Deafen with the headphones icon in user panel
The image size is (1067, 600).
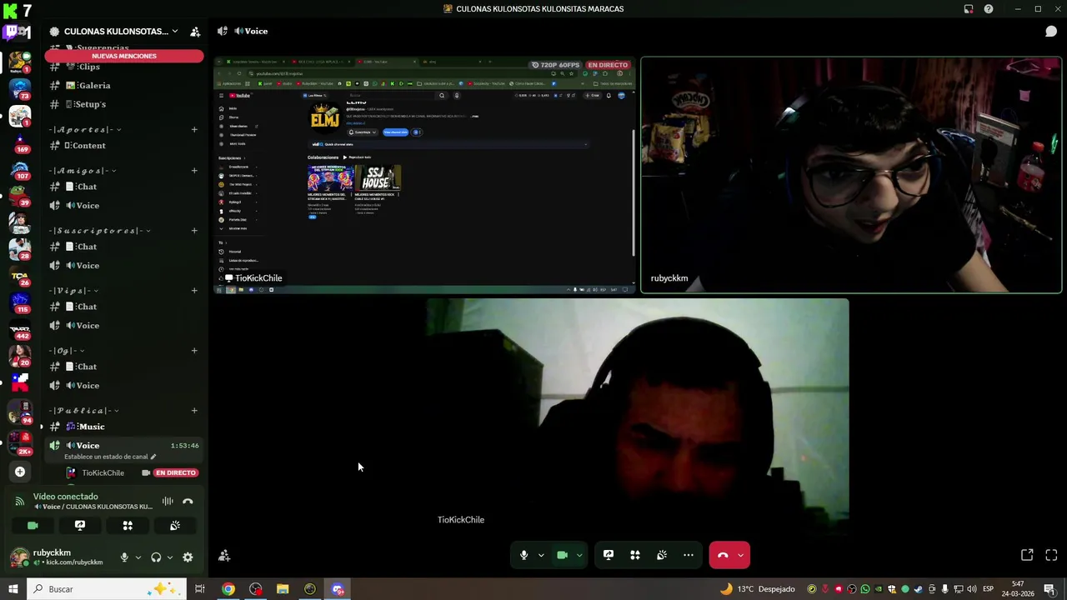tap(156, 557)
